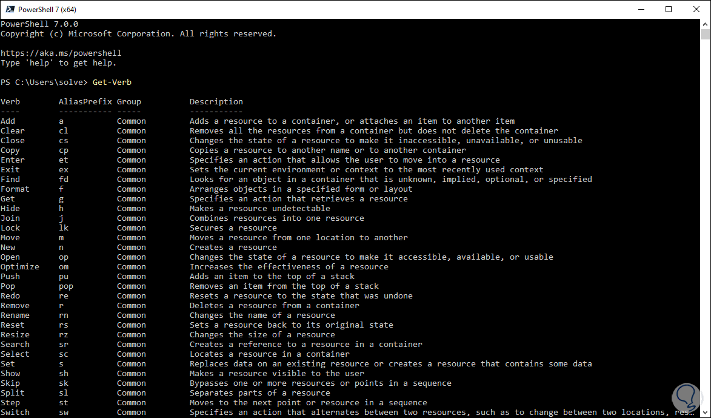Click the 'Optimize' verb entry
Image resolution: width=711 pixels, height=418 pixels.
coord(20,267)
